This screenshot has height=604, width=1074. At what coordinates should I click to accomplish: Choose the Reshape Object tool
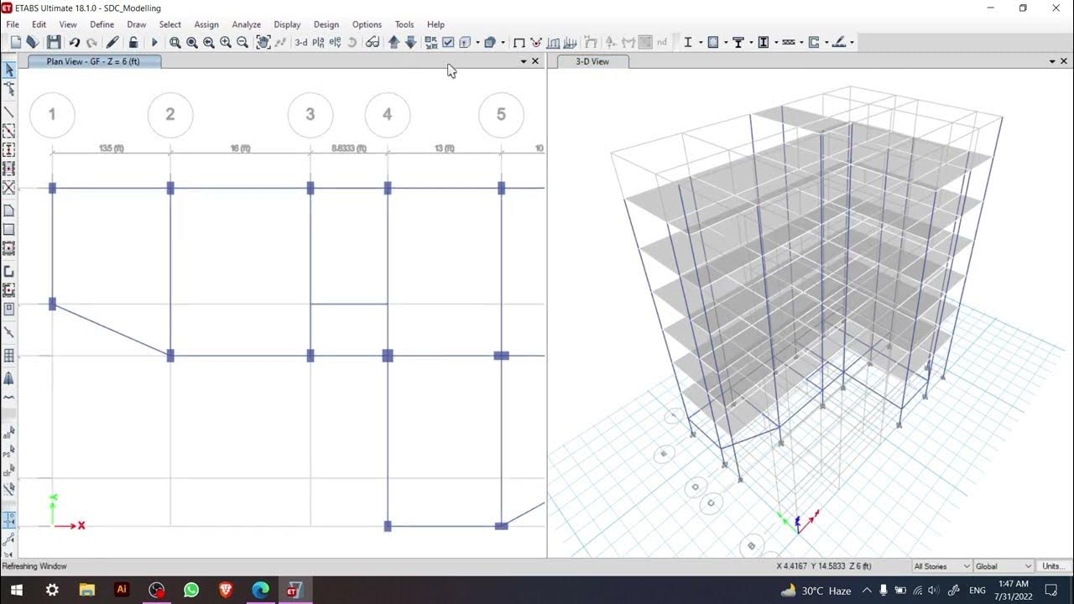click(9, 89)
